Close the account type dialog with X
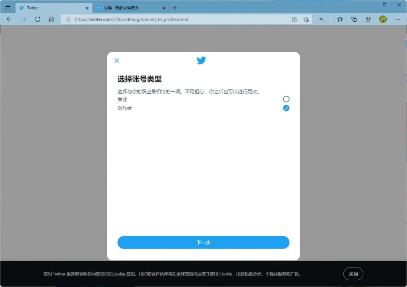The image size is (407, 287). point(117,60)
